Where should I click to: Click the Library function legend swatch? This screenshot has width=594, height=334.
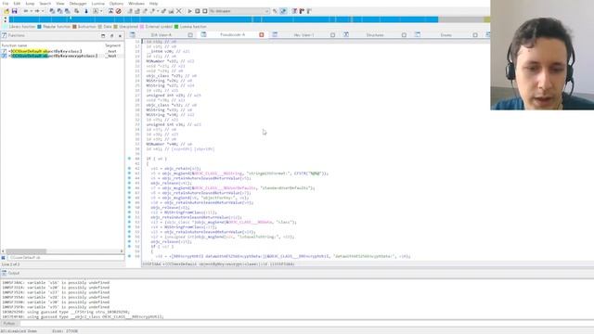pyautogui.click(x=6, y=27)
